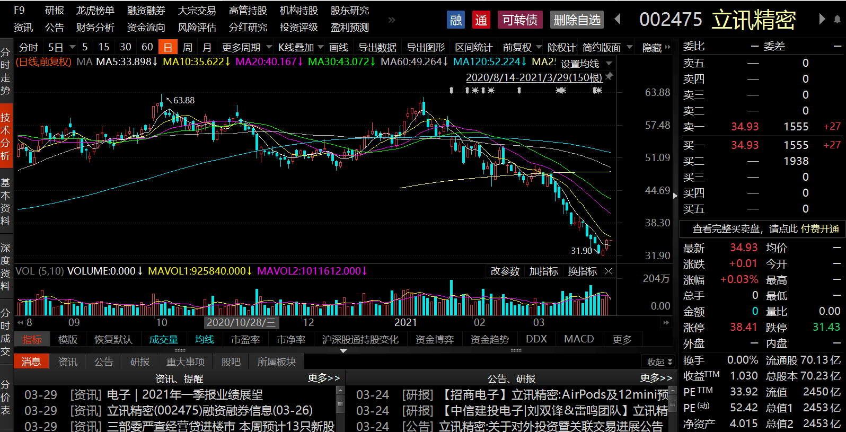Image resolution: width=846 pixels, height=432 pixels.
Task: Collapse the news panel with the down triangle
Action: [343, 351]
